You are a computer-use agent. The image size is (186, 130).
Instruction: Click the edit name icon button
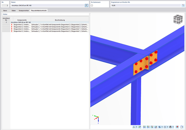click(x=86, y=5)
